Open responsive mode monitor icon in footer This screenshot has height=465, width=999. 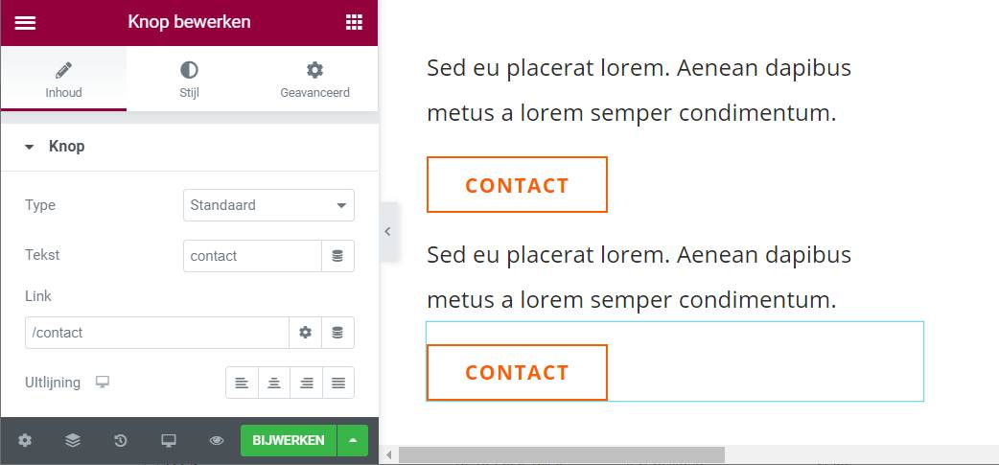169,441
